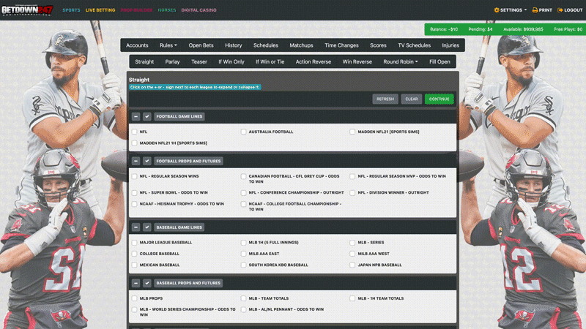This screenshot has width=586, height=329.
Task: Check Madden NFL21 [Sports Sims] checkbox
Action: (x=352, y=132)
